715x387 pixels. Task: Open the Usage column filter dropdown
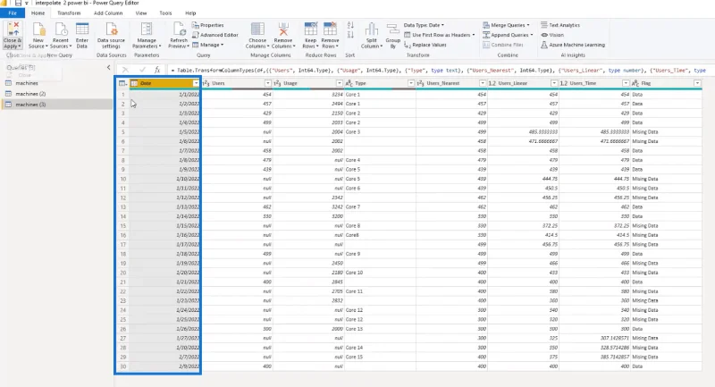340,83
